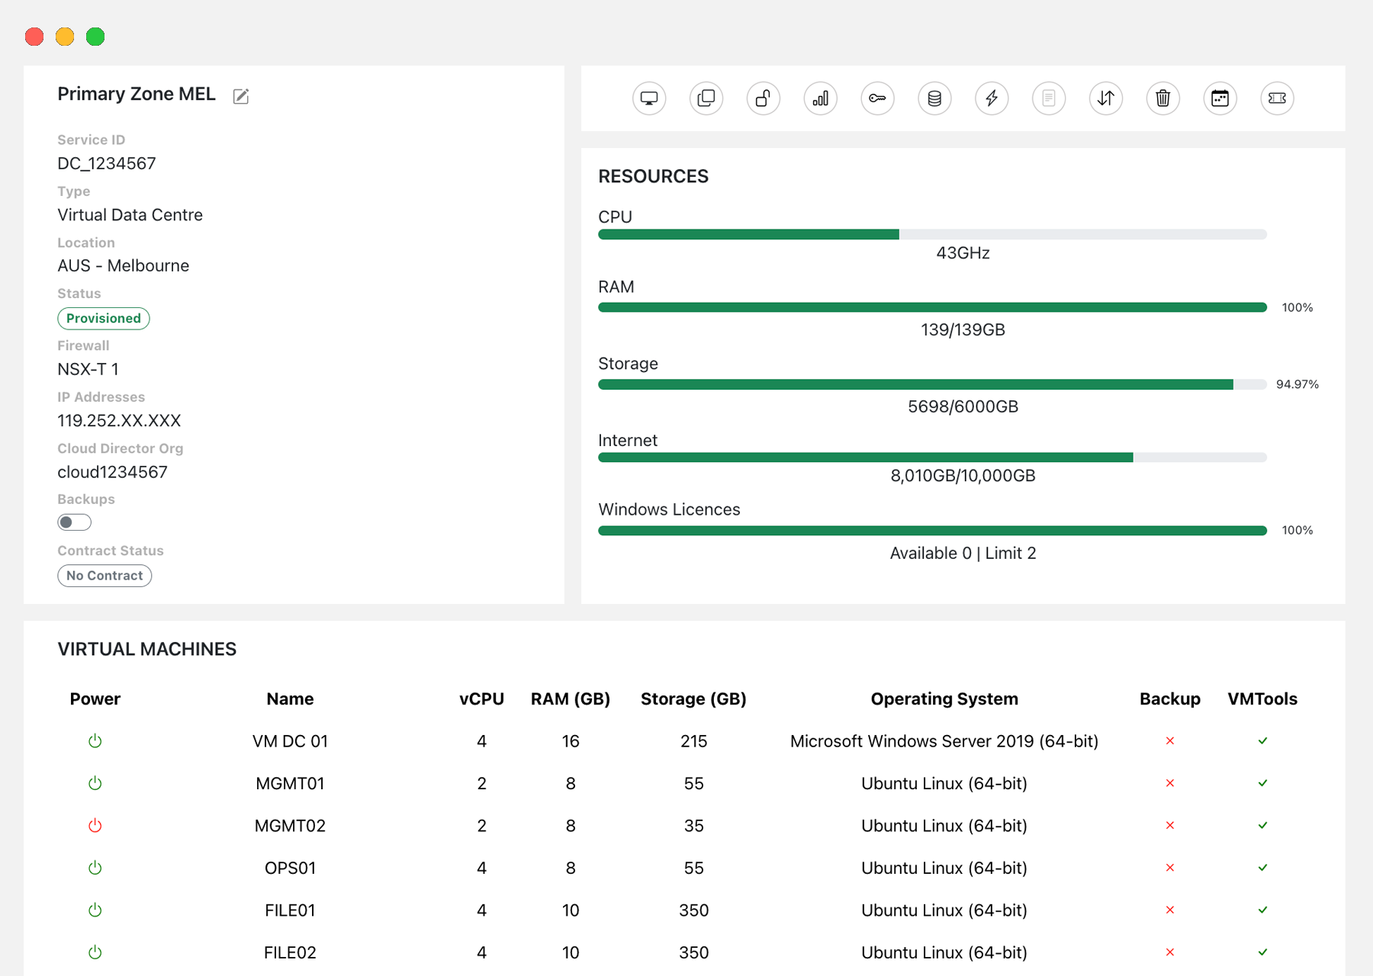Enable the Backups toggle switch
The width and height of the screenshot is (1373, 976).
pyautogui.click(x=73, y=522)
